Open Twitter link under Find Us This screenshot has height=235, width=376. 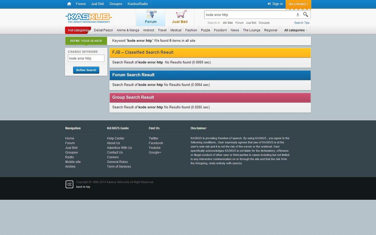pyautogui.click(x=153, y=138)
